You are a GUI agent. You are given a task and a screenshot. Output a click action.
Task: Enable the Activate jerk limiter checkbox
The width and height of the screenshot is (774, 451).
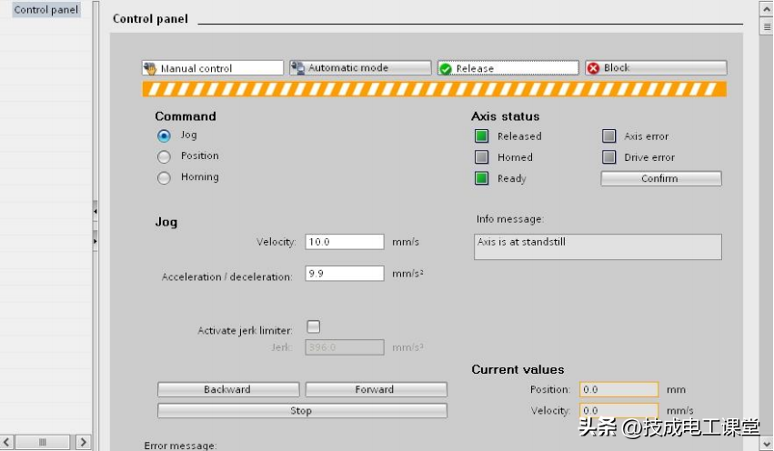(x=314, y=327)
